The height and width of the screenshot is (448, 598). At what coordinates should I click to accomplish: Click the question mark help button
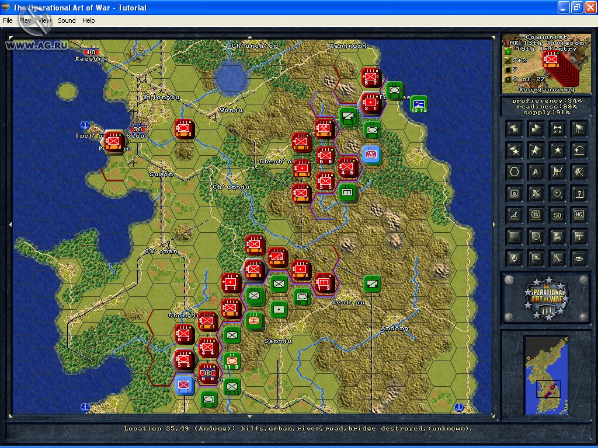[579, 194]
